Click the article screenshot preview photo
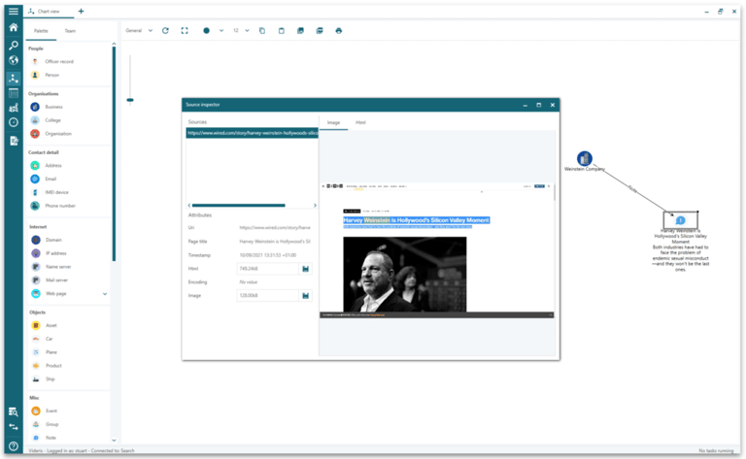Viewport: 746px width, 459px height. tap(405, 275)
